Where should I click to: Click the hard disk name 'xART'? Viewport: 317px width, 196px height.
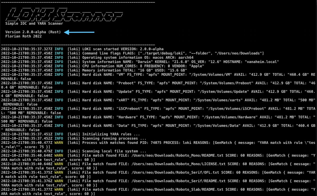123,100
